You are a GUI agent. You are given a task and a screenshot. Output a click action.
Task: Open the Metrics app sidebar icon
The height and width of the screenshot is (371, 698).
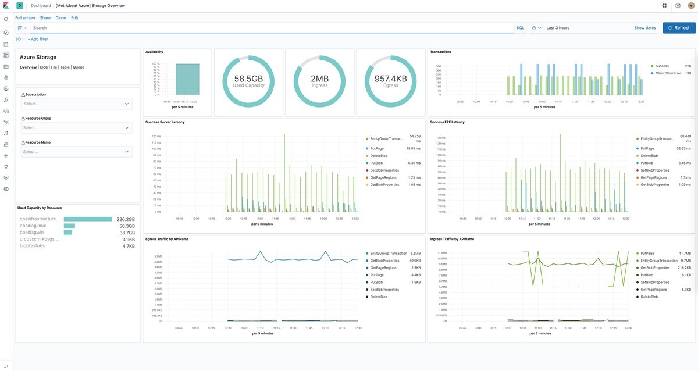[6, 100]
